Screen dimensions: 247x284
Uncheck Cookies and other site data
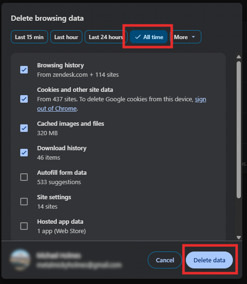pyautogui.click(x=24, y=99)
